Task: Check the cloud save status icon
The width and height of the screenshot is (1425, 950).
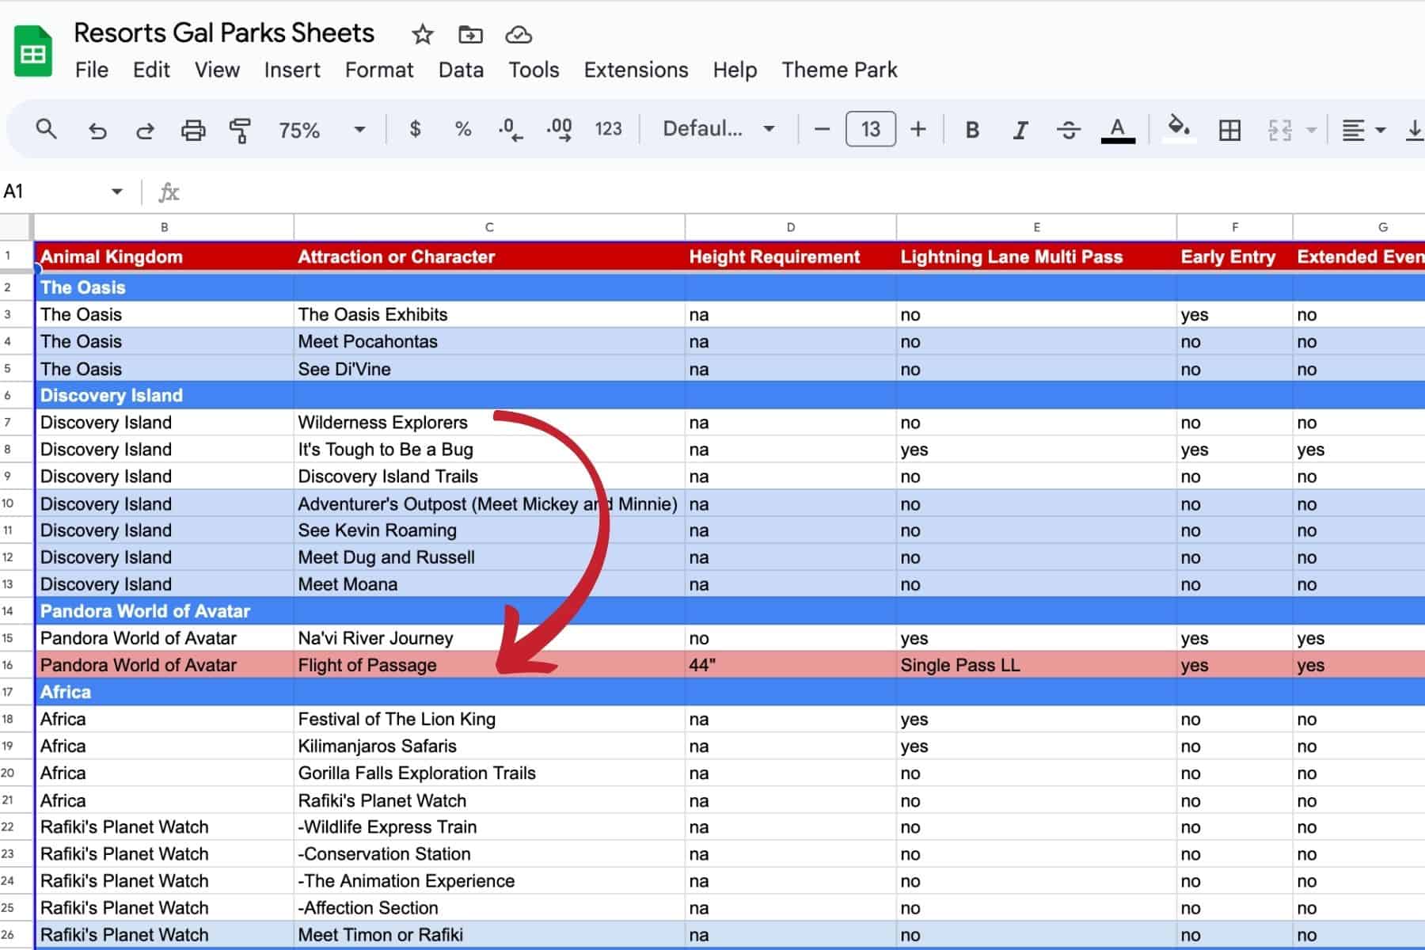Action: (x=519, y=35)
